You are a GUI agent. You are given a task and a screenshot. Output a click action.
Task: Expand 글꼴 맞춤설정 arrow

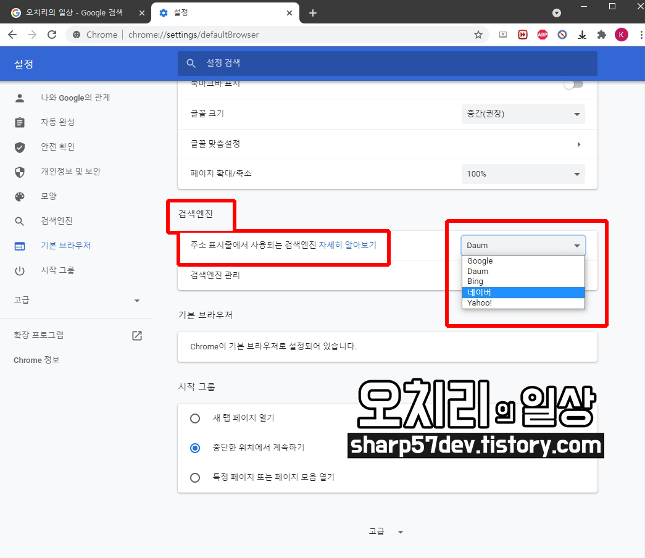[x=579, y=144]
